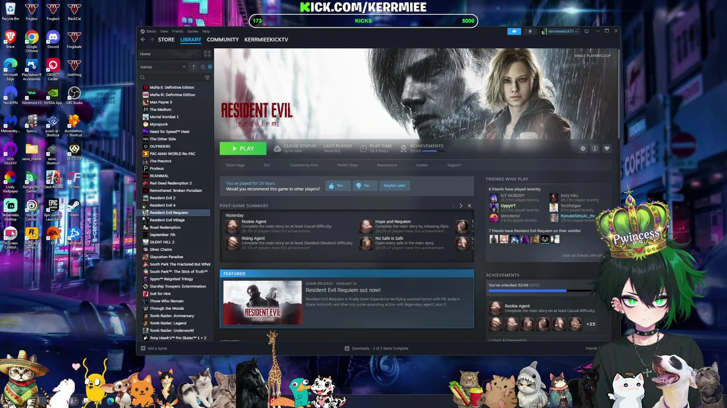Open the KERRMIEEKICKTV profile tab
This screenshot has width=727, height=408.
[x=266, y=40]
